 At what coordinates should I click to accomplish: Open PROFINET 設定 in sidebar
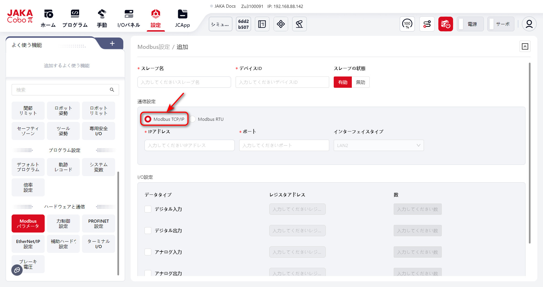98,224
